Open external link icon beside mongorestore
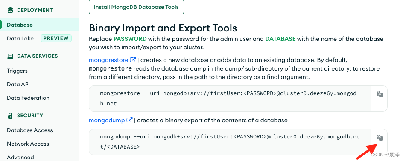406x161 pixels. tap(133, 60)
